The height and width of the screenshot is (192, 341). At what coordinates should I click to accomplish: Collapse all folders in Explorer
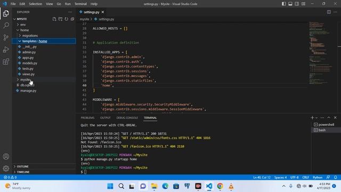click(x=72, y=19)
